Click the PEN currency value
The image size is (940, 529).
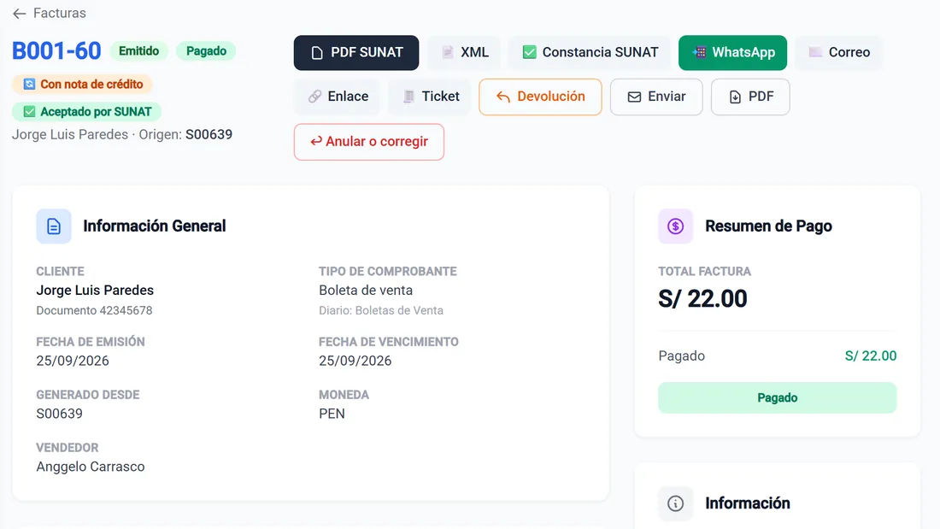332,414
